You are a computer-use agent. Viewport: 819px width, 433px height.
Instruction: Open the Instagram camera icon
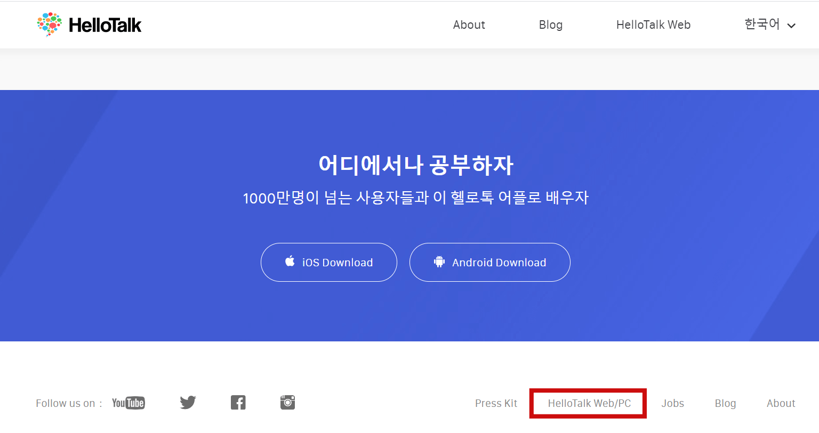(x=287, y=402)
